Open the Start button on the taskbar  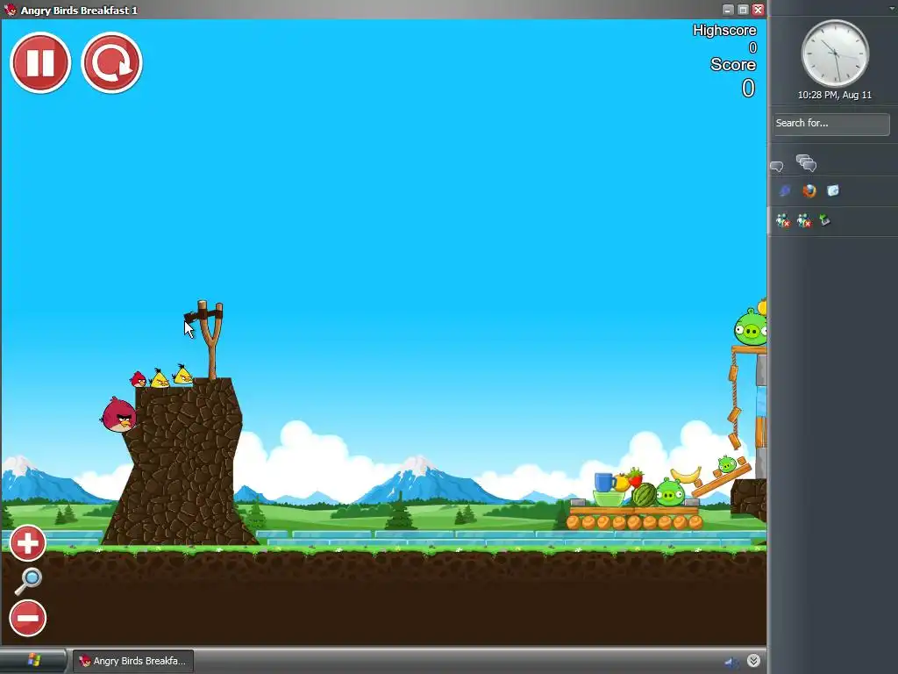click(x=33, y=660)
